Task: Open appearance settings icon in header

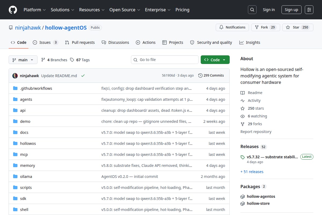Action: (x=309, y=10)
